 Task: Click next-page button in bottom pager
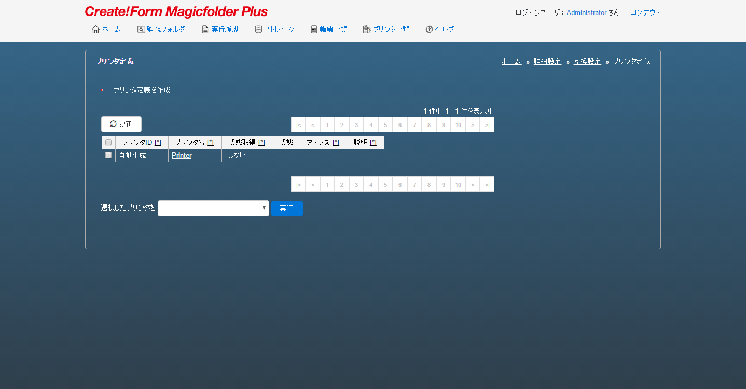click(473, 184)
